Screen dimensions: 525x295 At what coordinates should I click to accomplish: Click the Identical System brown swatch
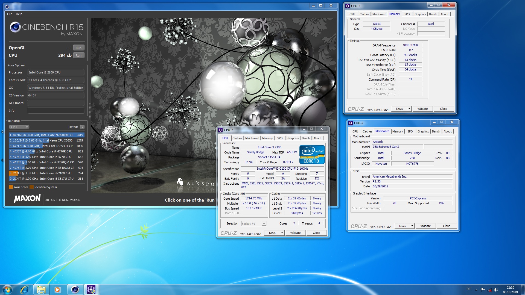coord(31,187)
